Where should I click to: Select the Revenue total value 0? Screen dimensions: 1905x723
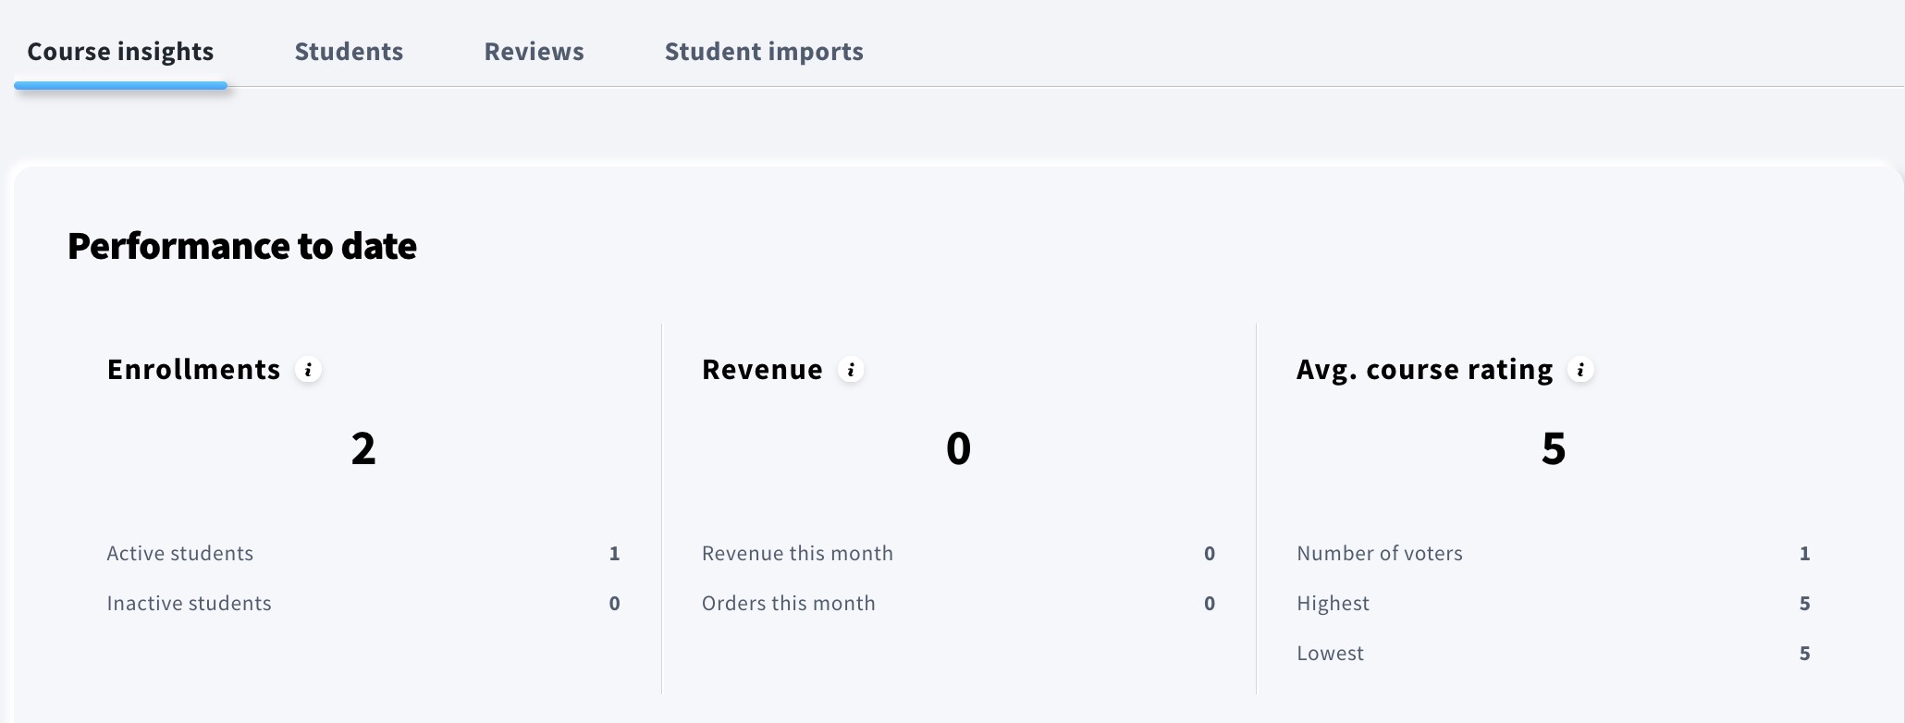tap(959, 448)
